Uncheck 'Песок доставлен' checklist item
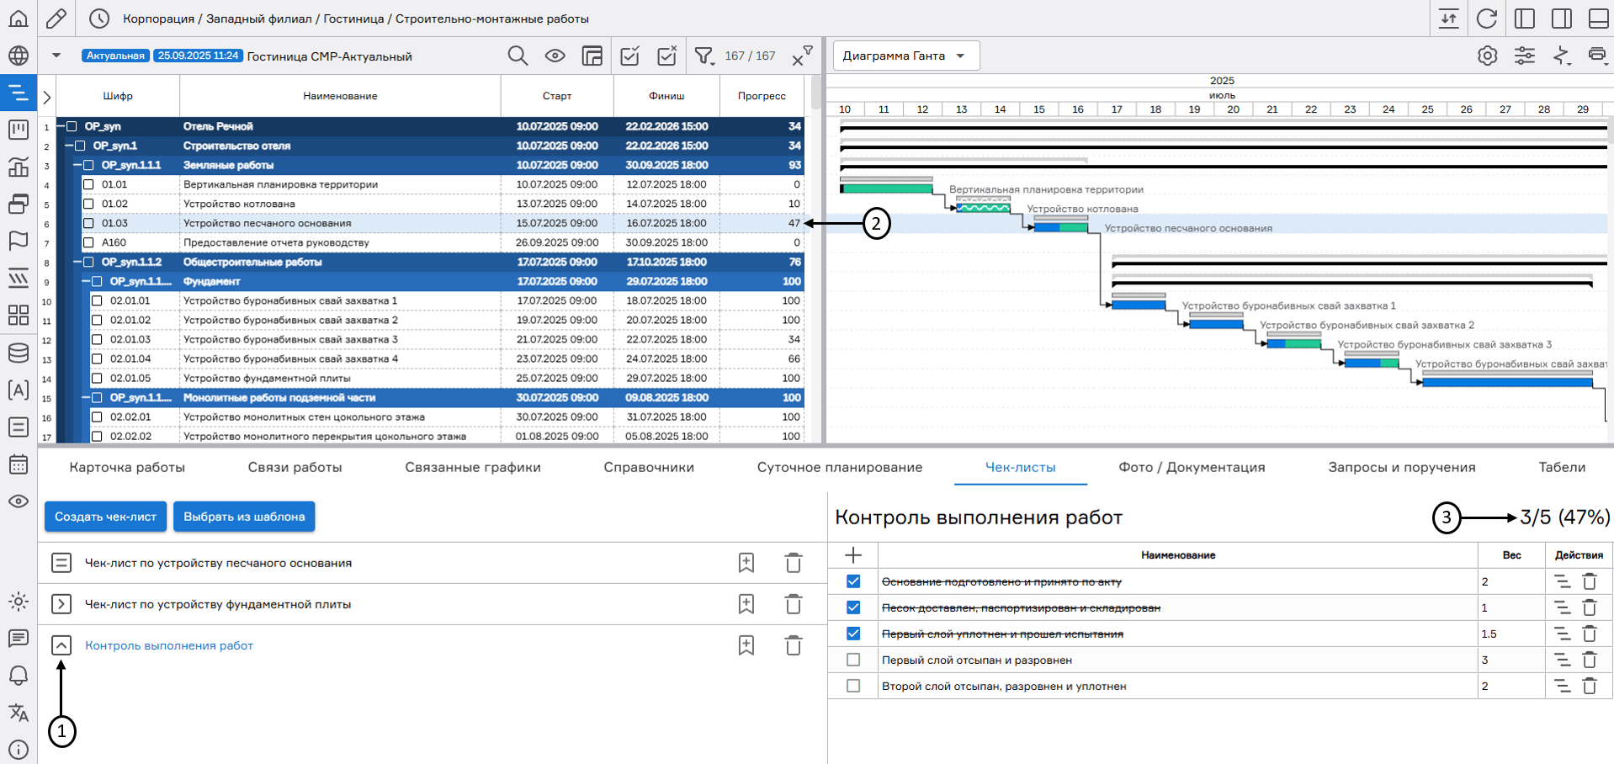Image resolution: width=1614 pixels, height=764 pixels. [853, 607]
